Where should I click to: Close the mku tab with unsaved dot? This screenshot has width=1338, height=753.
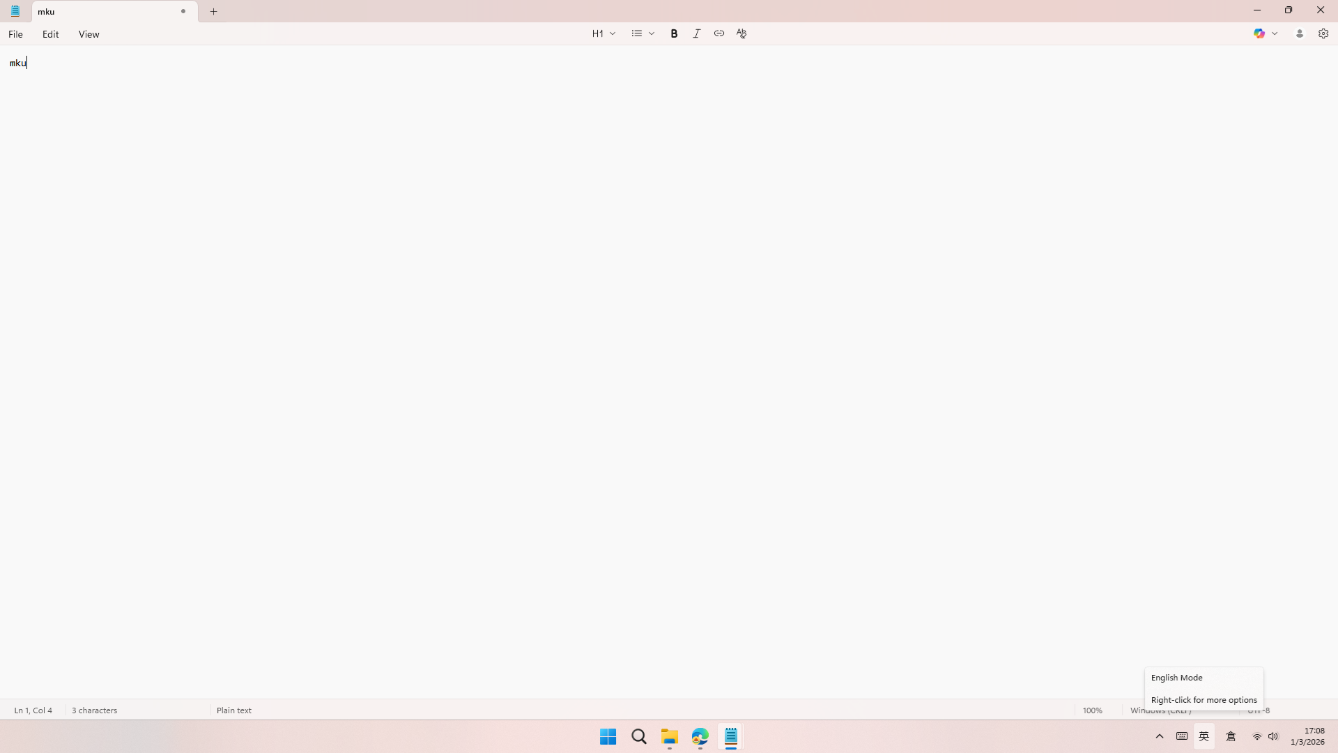[183, 11]
